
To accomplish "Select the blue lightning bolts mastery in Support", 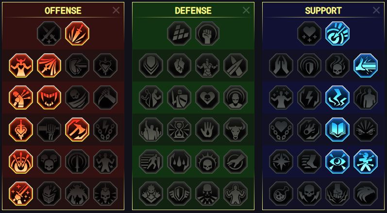I will 337,98.
